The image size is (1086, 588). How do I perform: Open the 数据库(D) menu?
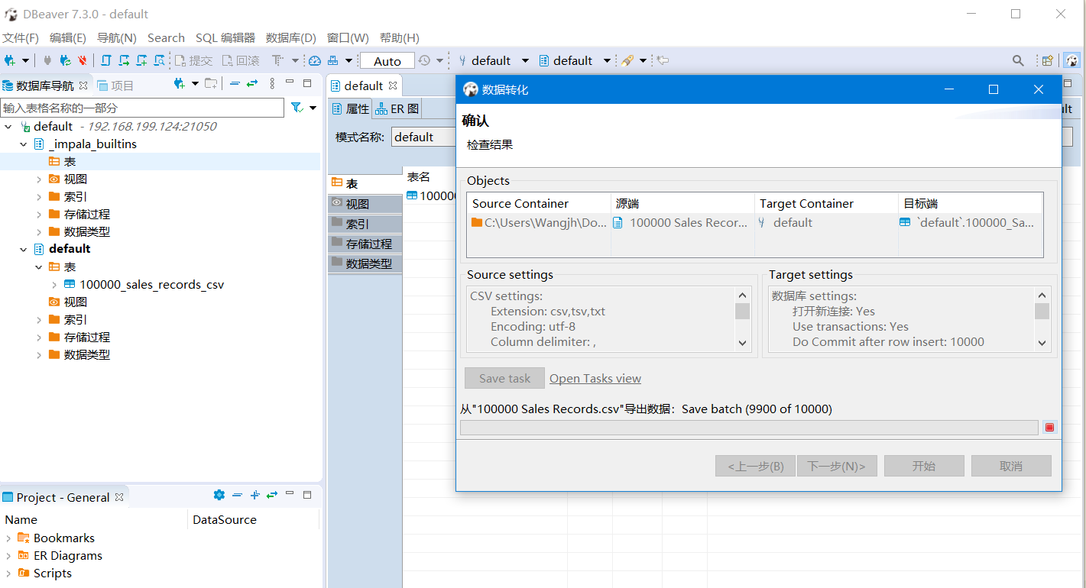coord(290,37)
